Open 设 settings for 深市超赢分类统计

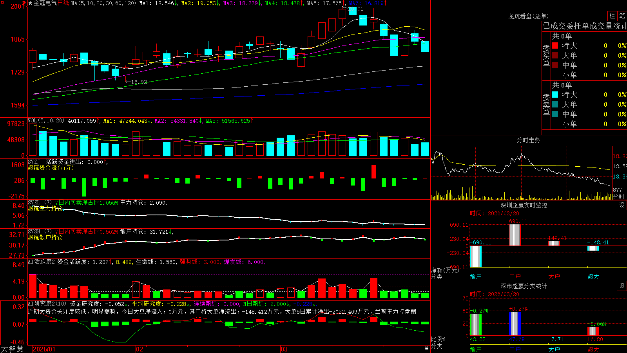(622, 286)
